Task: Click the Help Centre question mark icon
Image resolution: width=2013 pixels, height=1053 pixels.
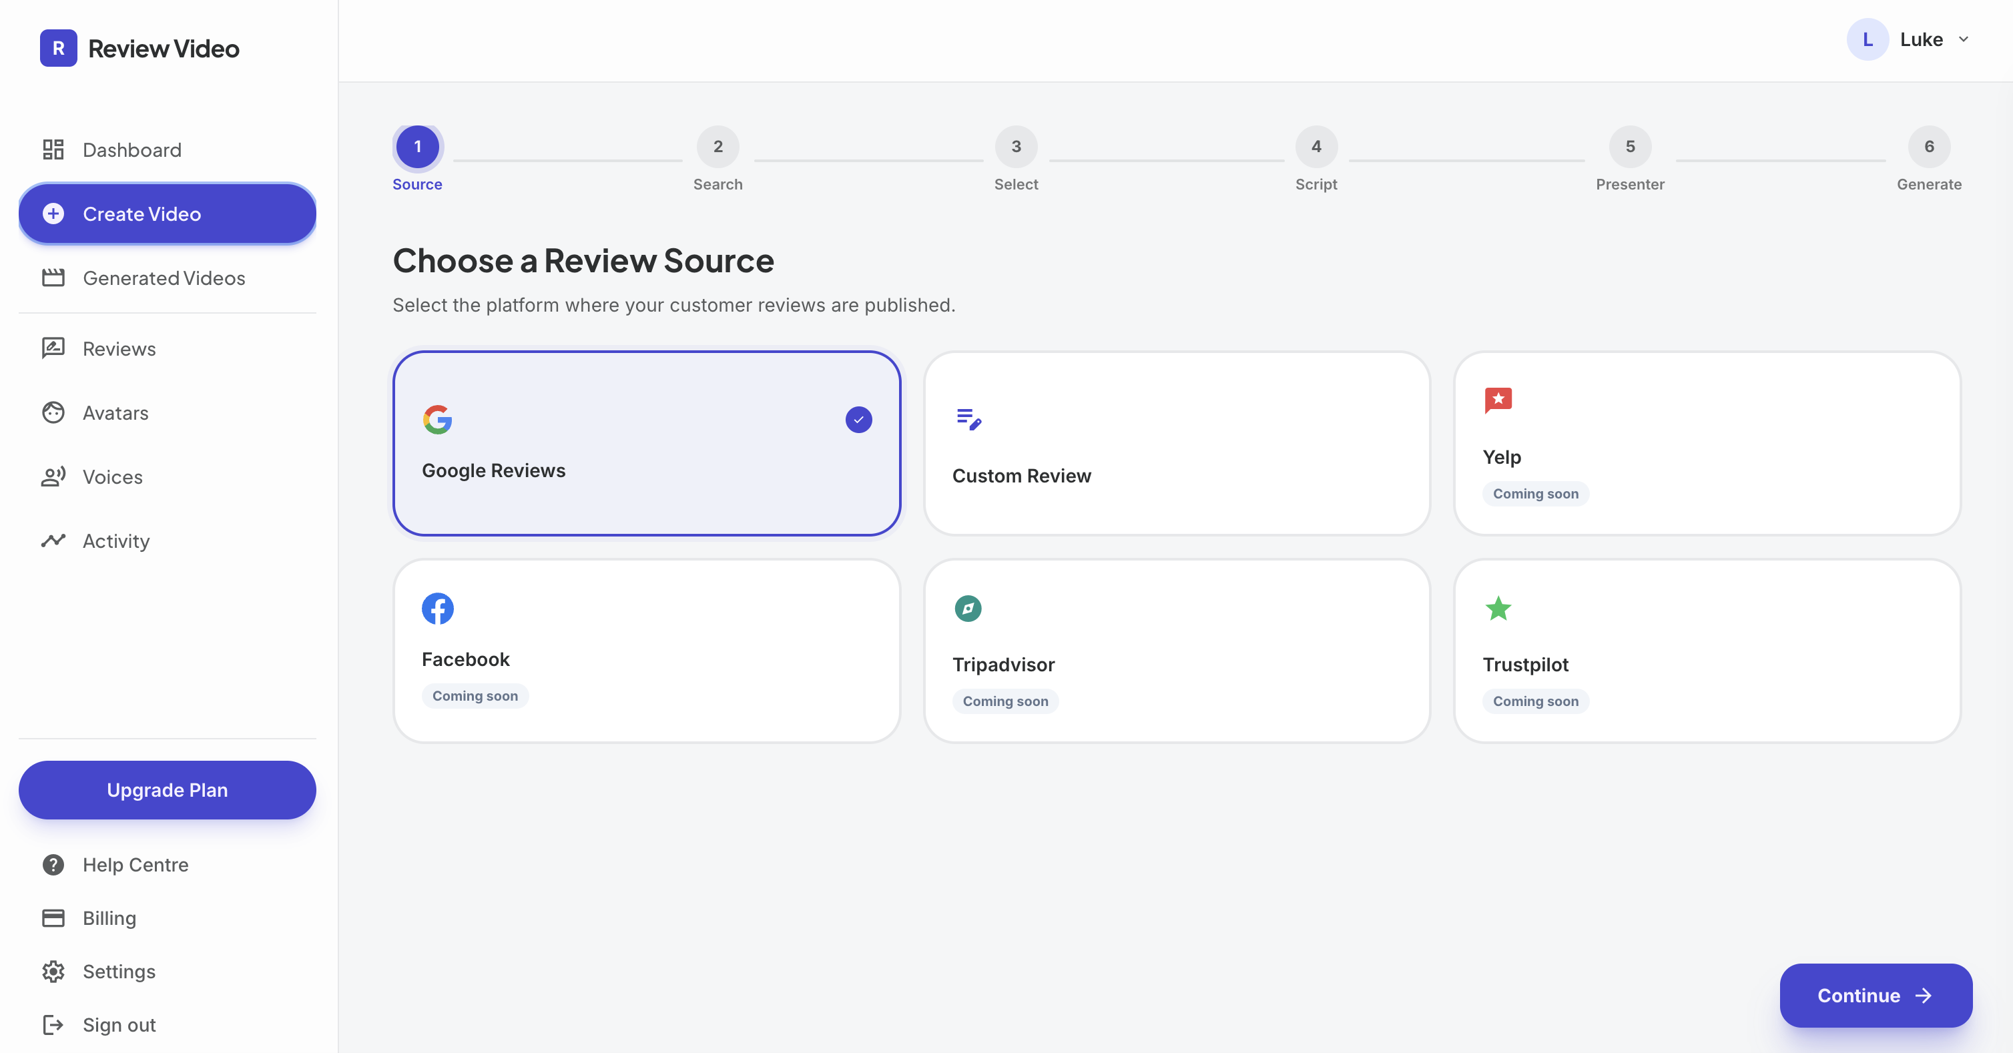Action: pos(53,865)
